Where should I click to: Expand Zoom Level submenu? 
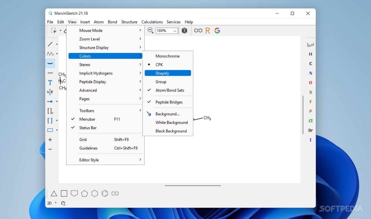click(105, 39)
